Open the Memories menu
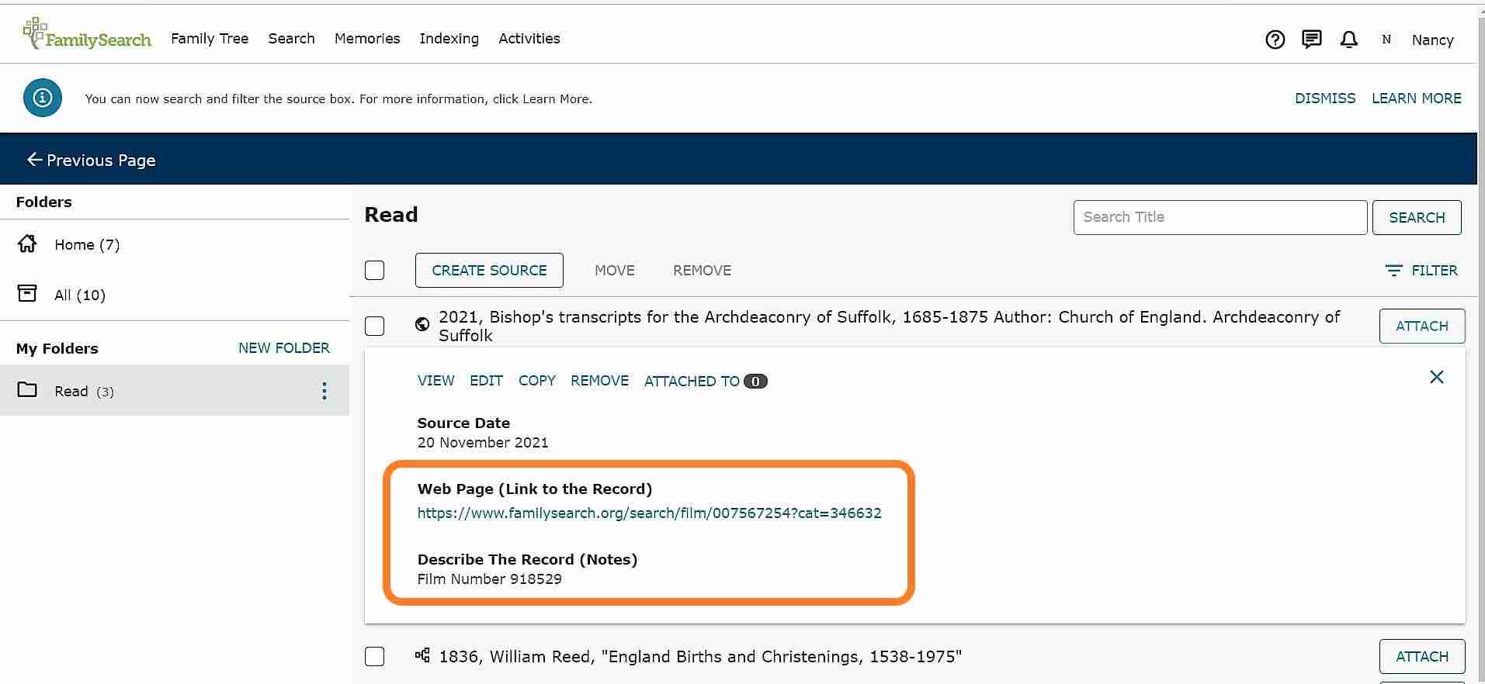 click(x=366, y=38)
